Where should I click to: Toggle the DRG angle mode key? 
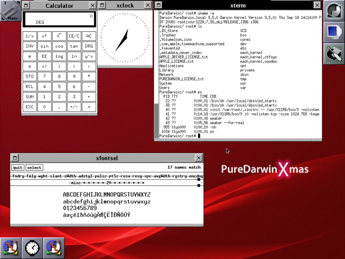[89, 46]
